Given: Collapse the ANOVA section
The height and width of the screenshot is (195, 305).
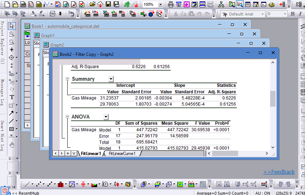Looking at the screenshot, I should [68, 117].
